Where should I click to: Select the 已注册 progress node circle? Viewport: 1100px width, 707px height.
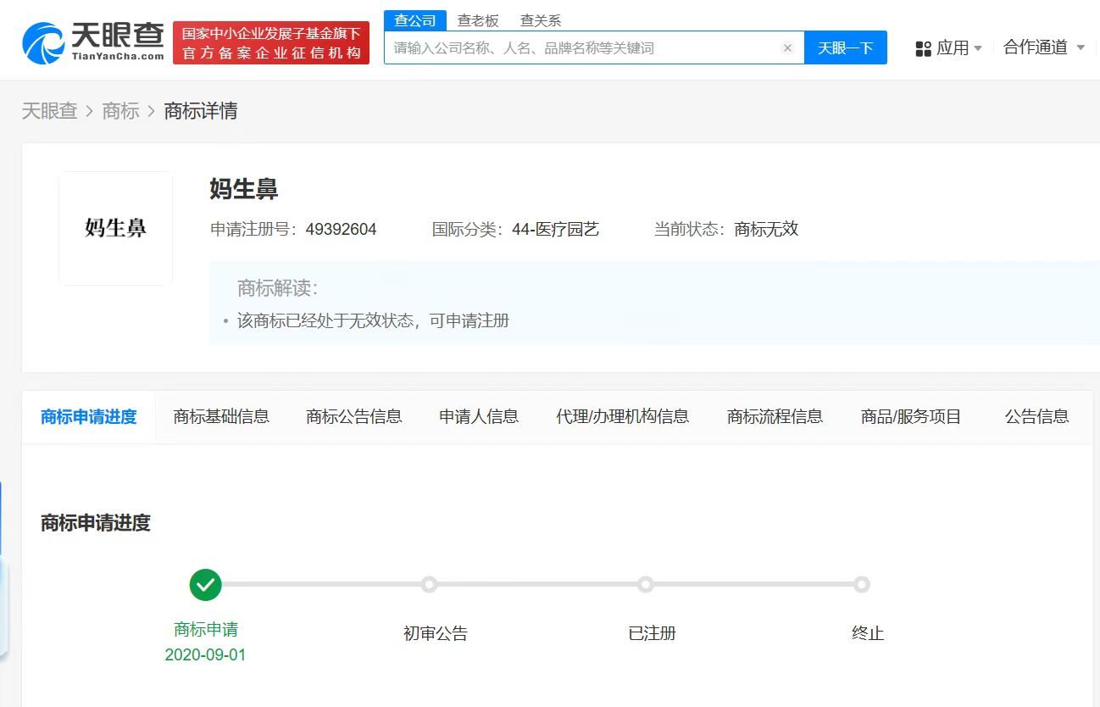coord(646,585)
